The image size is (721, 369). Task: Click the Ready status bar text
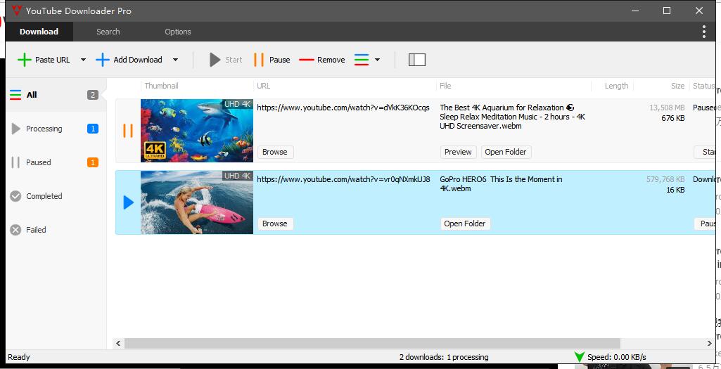(x=19, y=357)
